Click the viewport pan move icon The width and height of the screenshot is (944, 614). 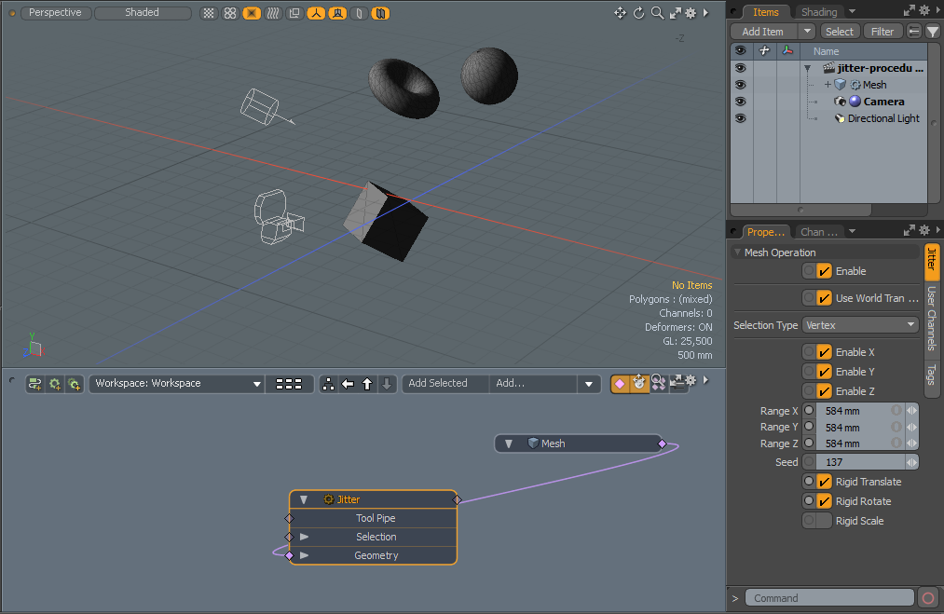pos(620,13)
